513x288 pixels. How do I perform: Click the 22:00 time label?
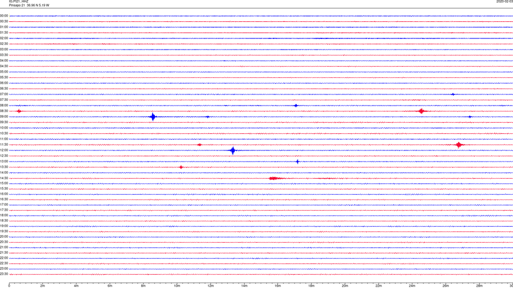coord(4,258)
